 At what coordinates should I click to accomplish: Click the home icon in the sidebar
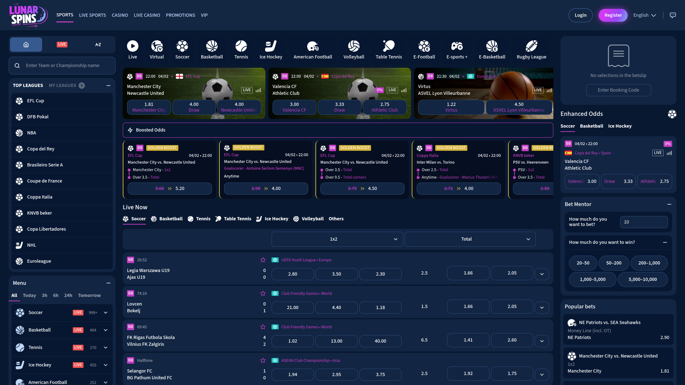pos(26,44)
